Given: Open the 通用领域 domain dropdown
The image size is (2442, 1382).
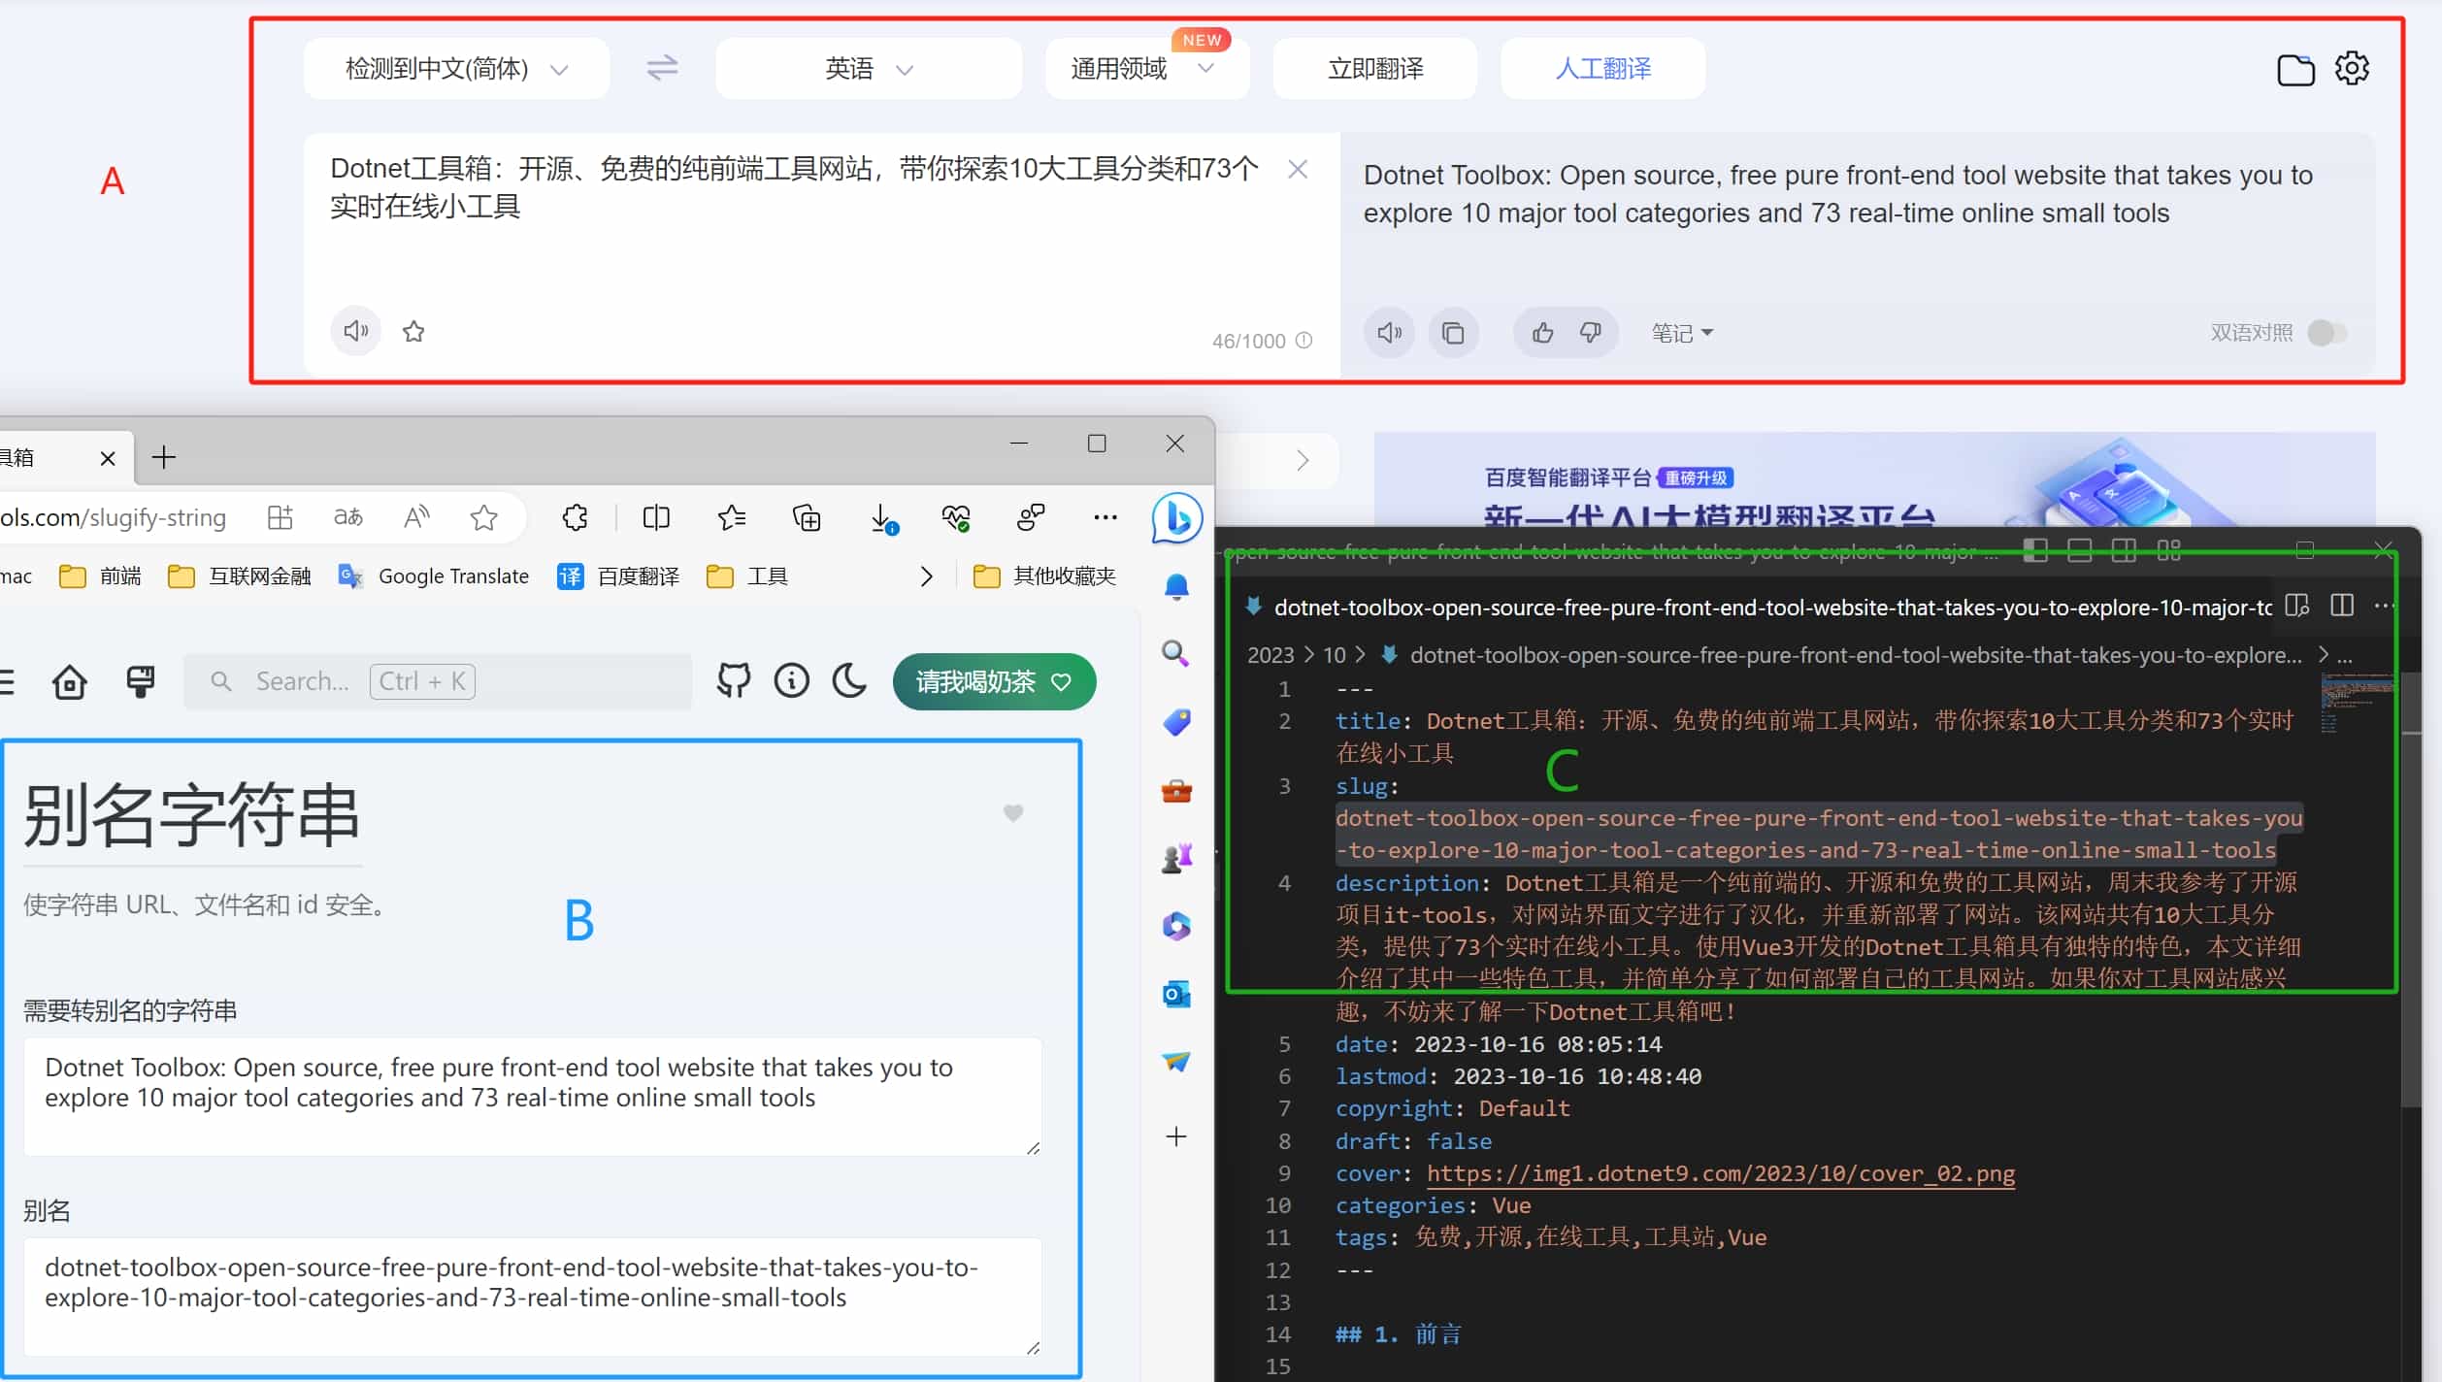Looking at the screenshot, I should (1144, 68).
